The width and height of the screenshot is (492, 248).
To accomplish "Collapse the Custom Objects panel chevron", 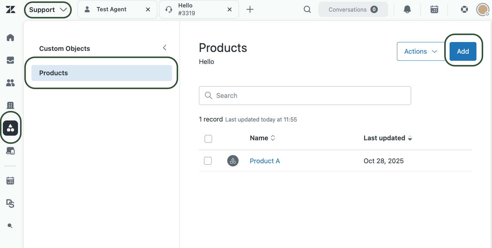I will [x=164, y=47].
